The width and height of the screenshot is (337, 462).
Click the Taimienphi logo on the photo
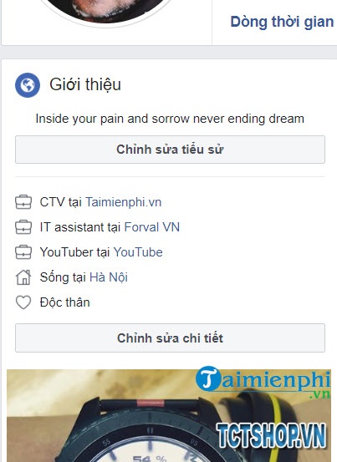point(263,382)
